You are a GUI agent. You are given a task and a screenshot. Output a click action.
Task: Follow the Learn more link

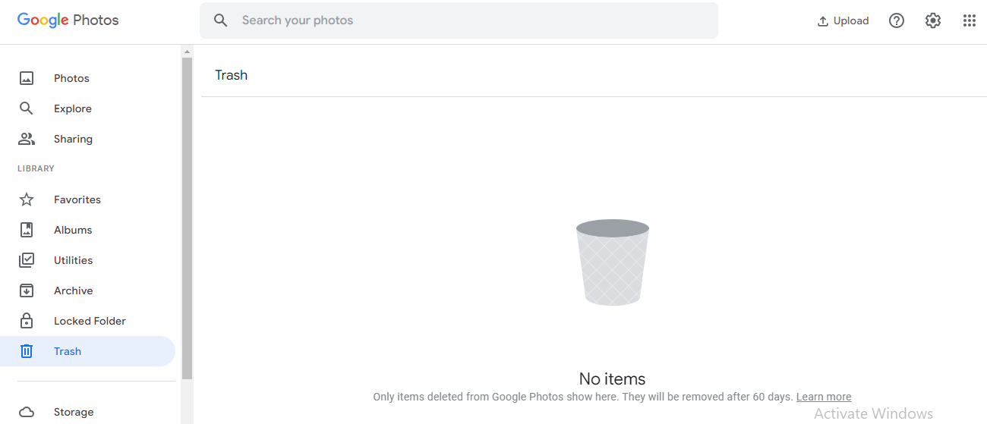pos(823,397)
